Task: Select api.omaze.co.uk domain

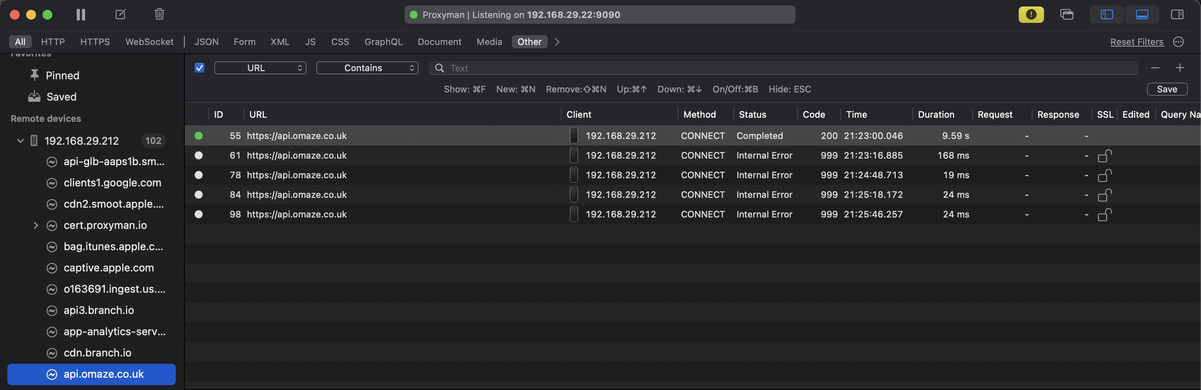Action: [x=92, y=374]
